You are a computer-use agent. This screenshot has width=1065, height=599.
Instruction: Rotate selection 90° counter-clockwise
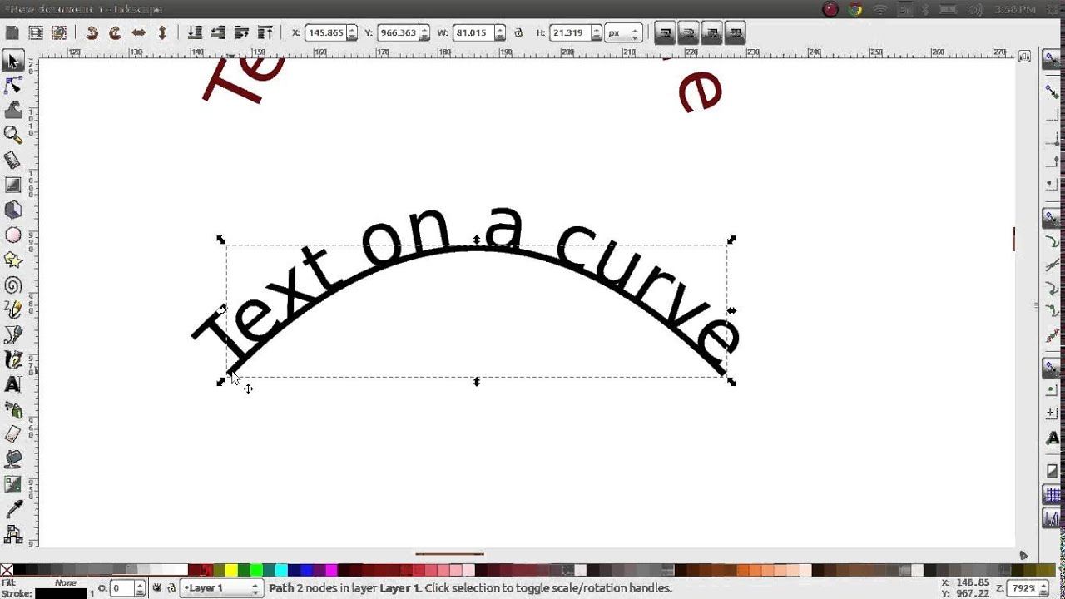(x=92, y=33)
